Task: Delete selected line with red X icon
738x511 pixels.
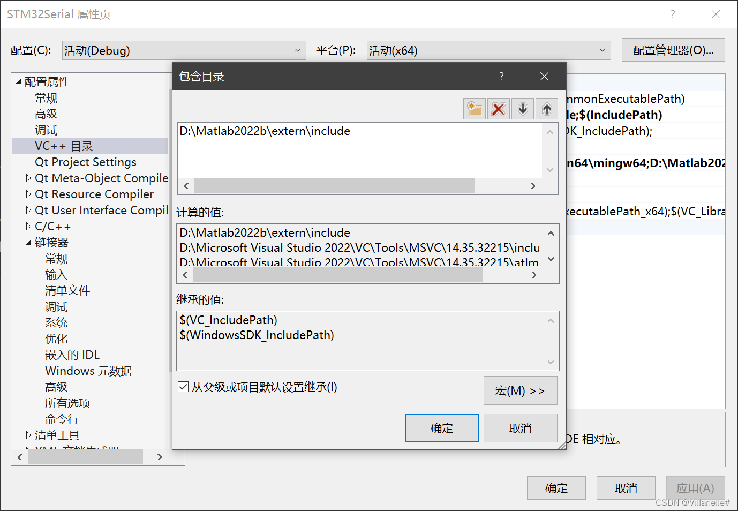Action: coord(499,109)
